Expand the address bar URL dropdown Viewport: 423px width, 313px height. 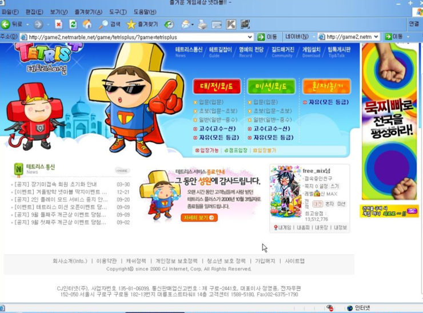(x=250, y=37)
